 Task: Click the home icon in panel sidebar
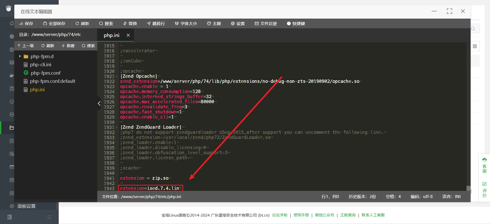tap(12, 23)
